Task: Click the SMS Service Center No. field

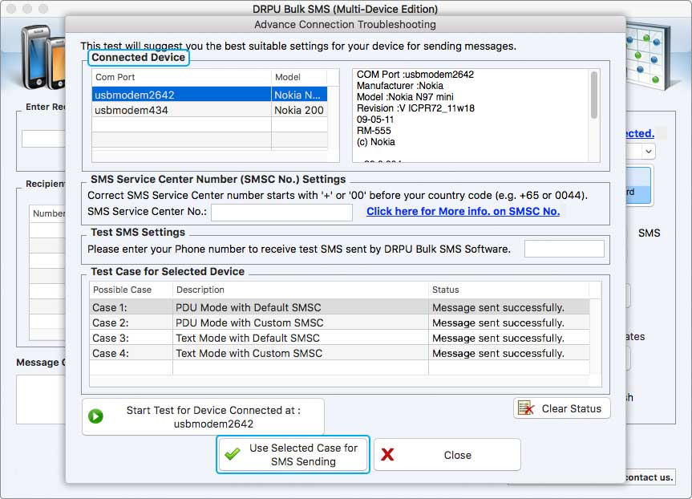Action: pos(281,213)
